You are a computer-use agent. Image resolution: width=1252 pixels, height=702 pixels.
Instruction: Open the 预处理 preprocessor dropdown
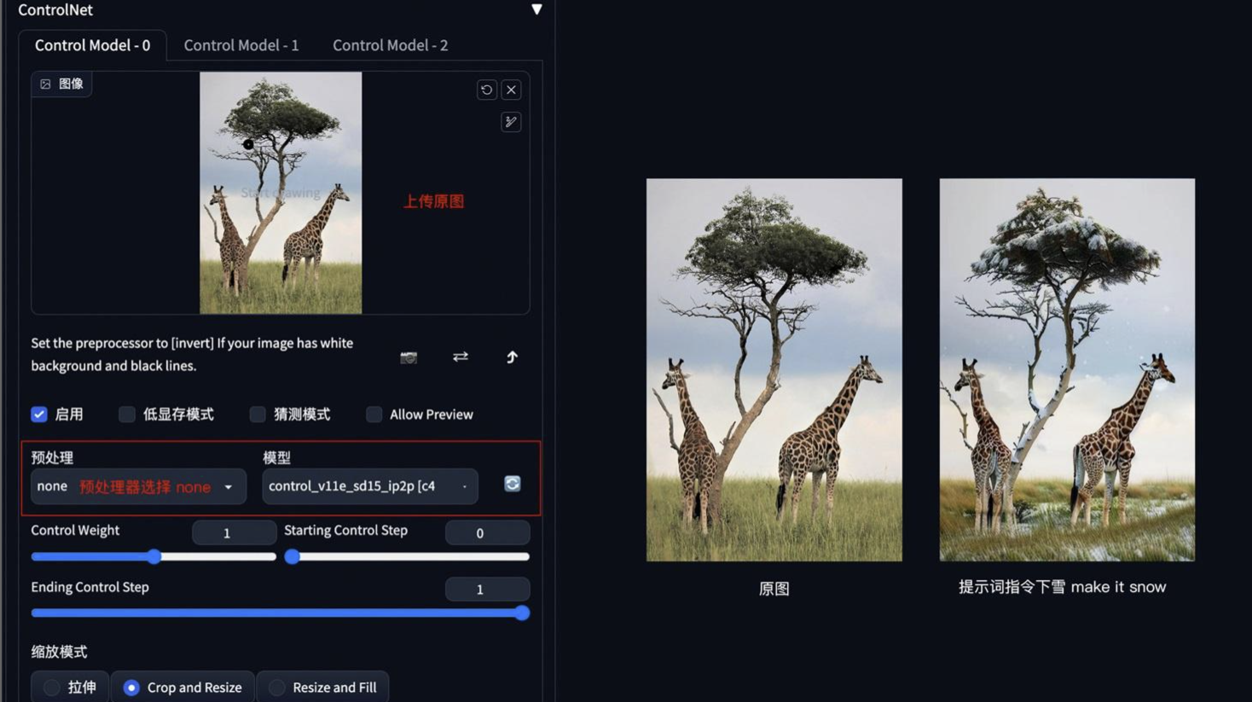pyautogui.click(x=138, y=486)
